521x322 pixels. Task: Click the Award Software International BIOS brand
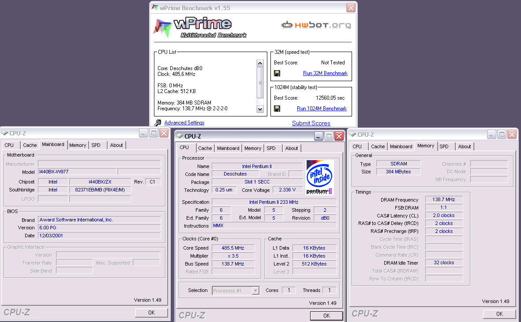(99, 220)
